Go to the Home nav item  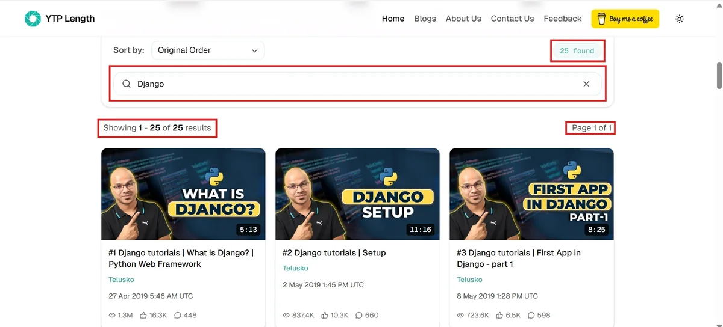coord(393,19)
